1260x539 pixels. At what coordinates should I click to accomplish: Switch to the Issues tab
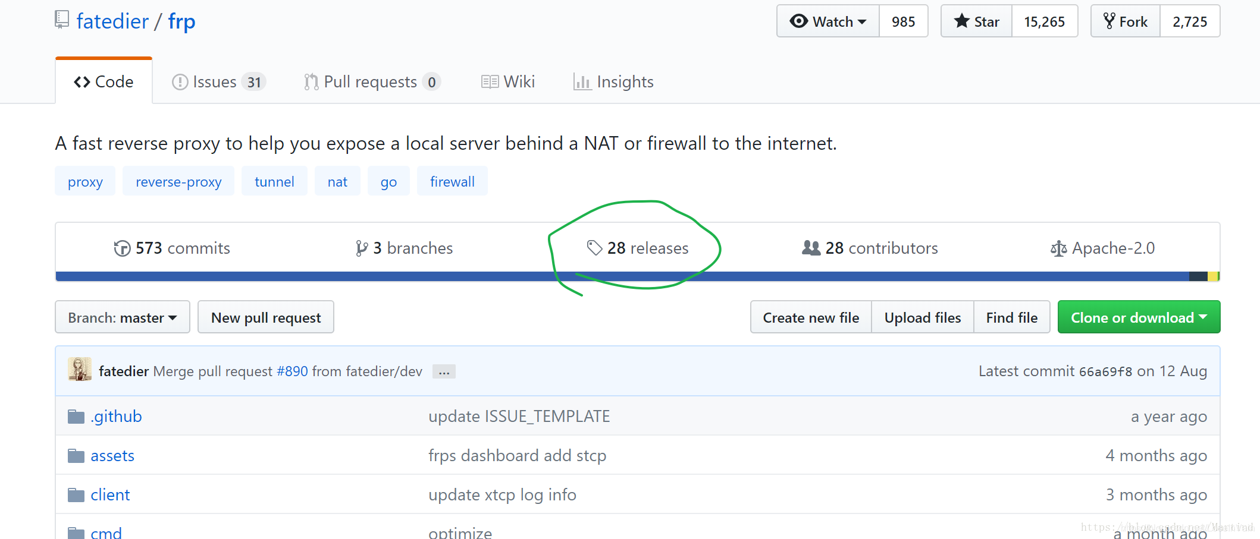pyautogui.click(x=218, y=81)
